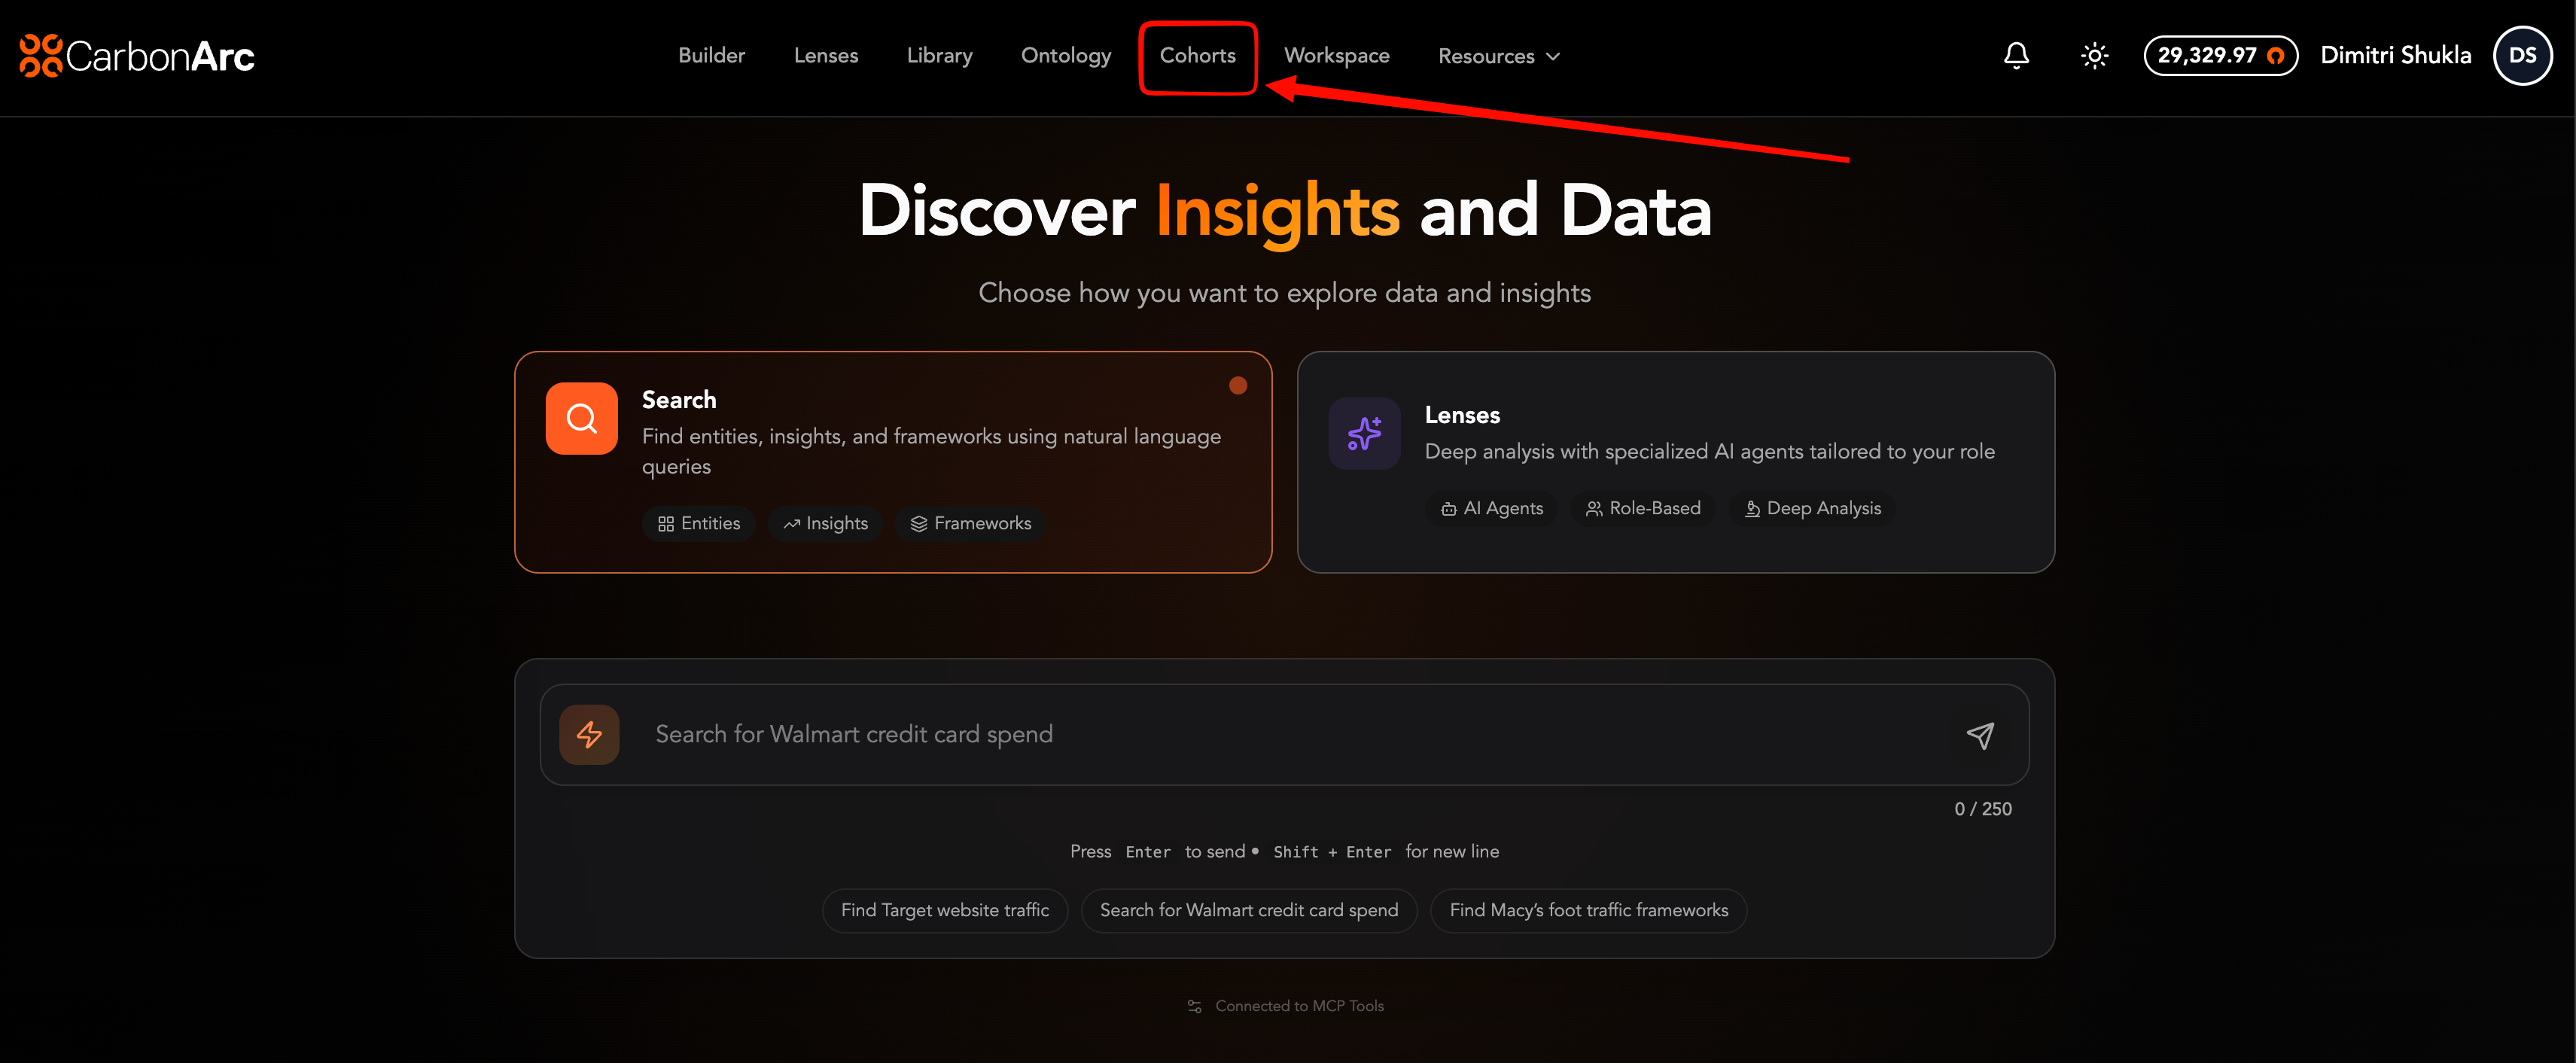Click the notification bell icon
Image resolution: width=2576 pixels, height=1063 pixels.
tap(2016, 56)
